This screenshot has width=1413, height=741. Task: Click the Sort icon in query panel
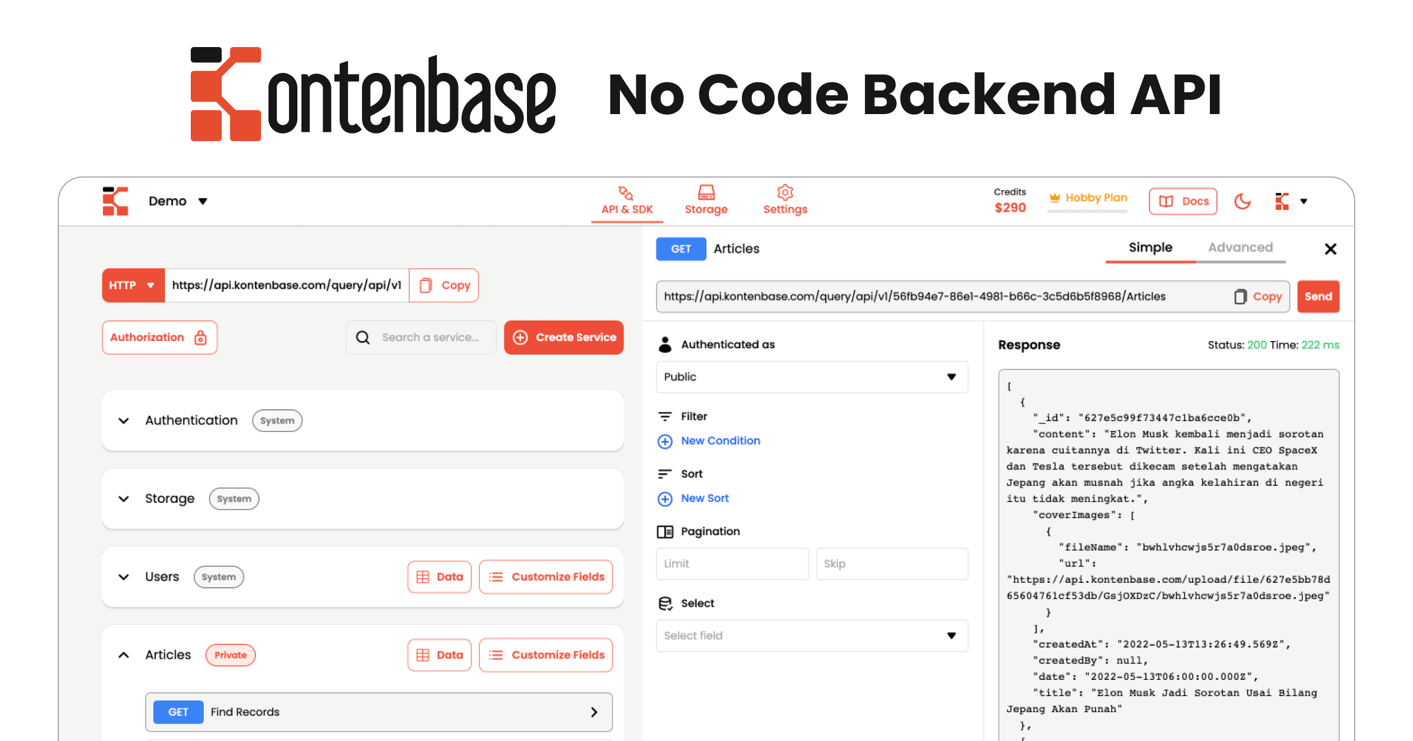(665, 473)
